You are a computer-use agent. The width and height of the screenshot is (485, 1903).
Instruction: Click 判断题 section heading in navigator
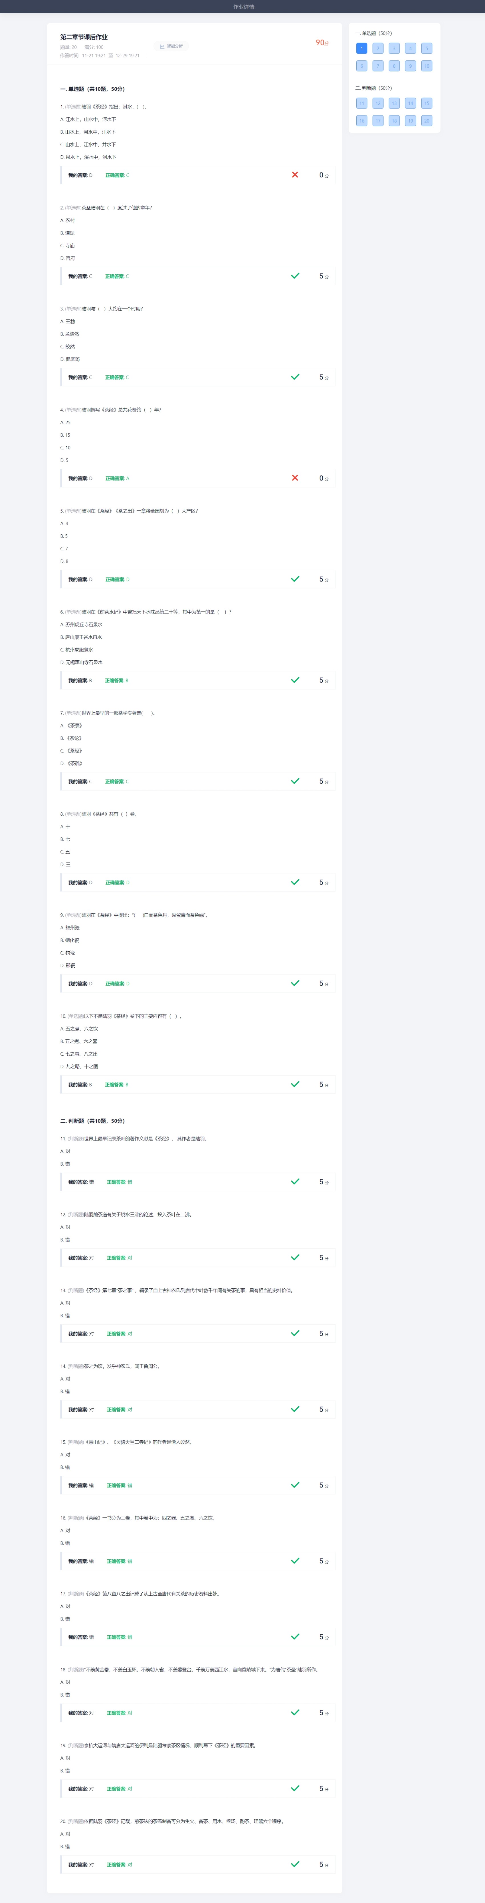373,88
